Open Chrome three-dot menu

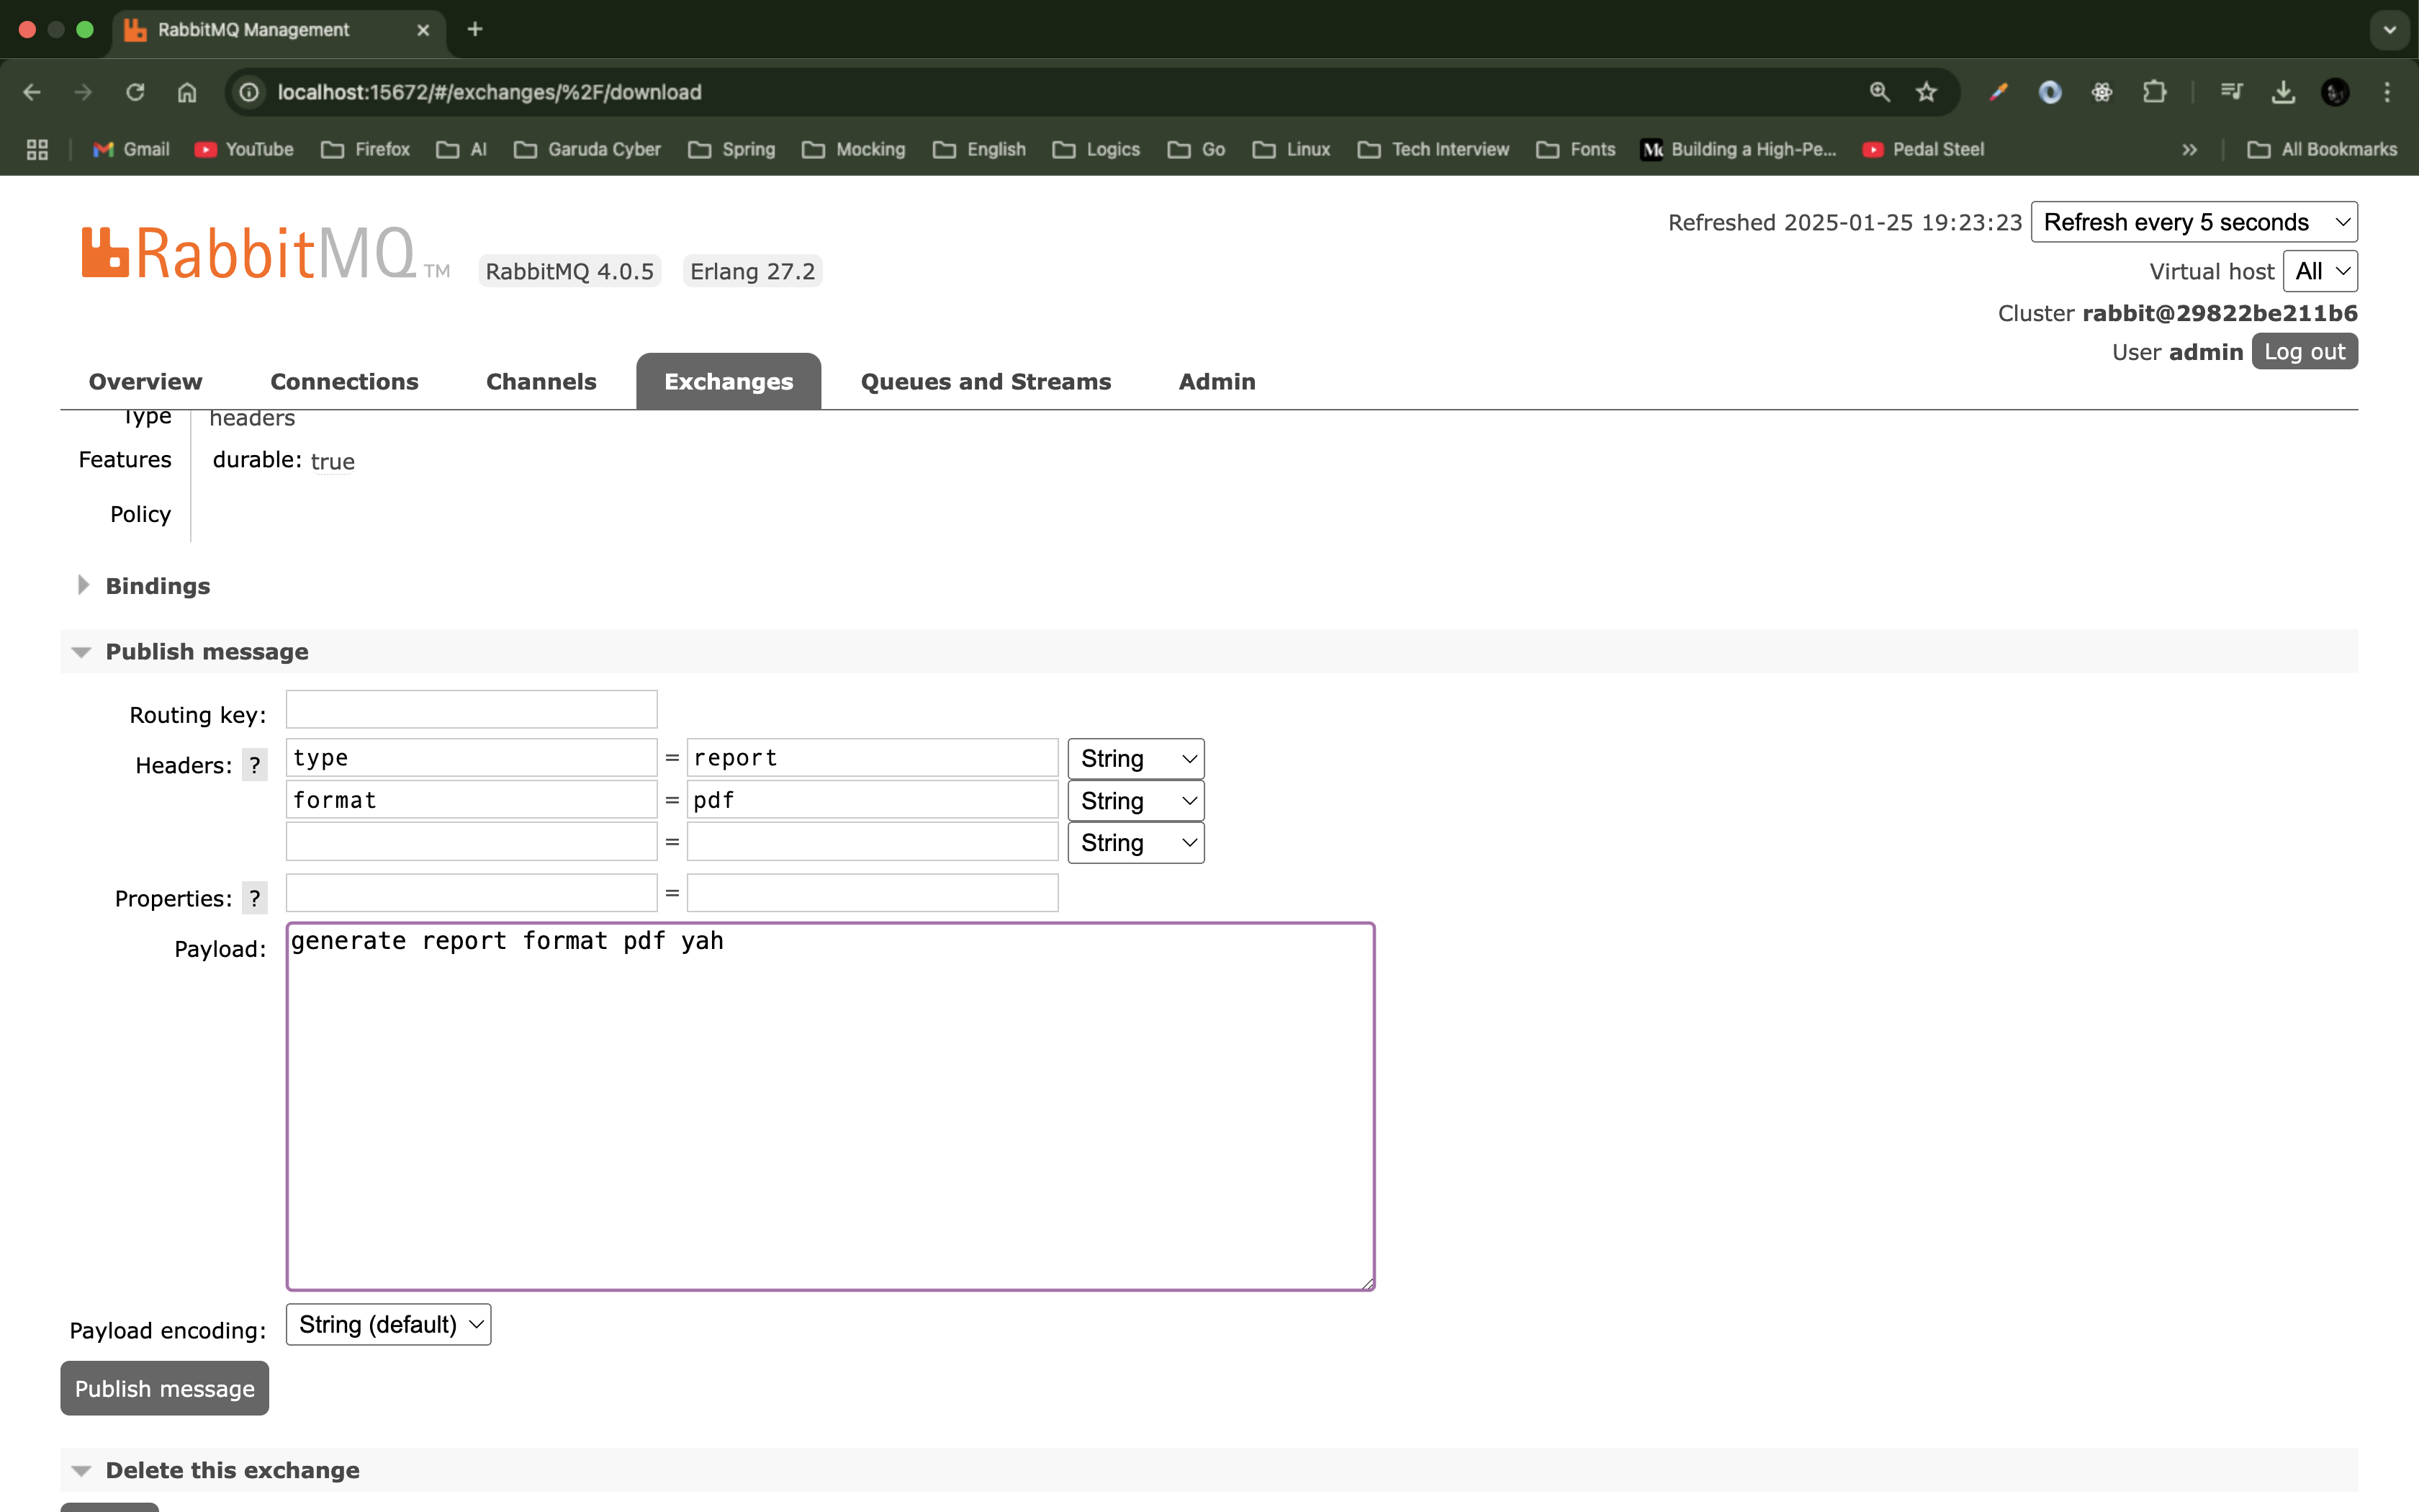click(x=2387, y=92)
